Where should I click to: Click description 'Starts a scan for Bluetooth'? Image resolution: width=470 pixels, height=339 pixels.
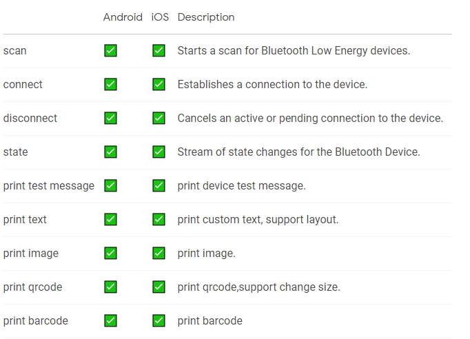[243, 51]
